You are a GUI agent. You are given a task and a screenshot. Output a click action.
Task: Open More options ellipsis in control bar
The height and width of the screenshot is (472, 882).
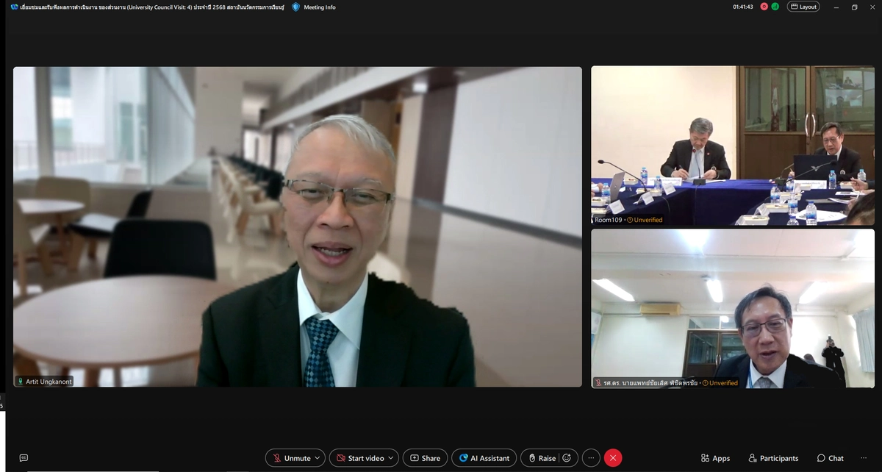591,458
